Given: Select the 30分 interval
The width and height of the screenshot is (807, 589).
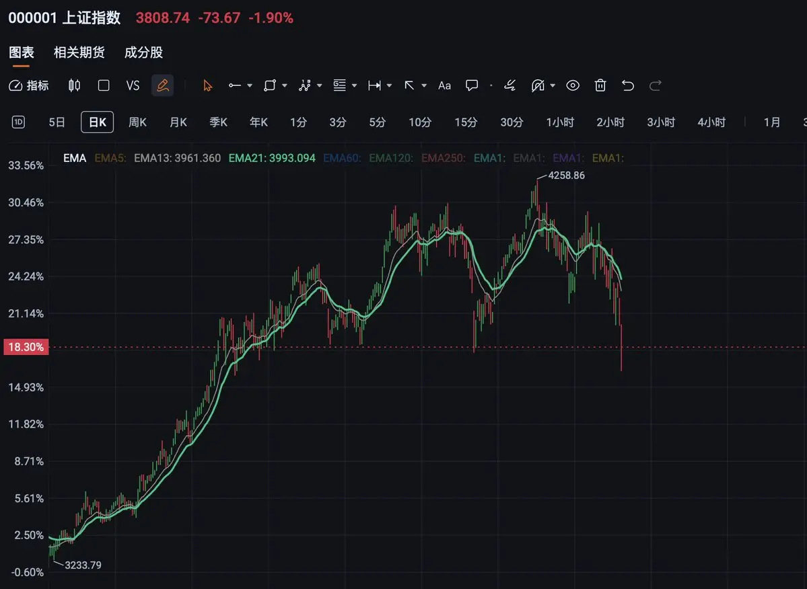Looking at the screenshot, I should tap(512, 122).
